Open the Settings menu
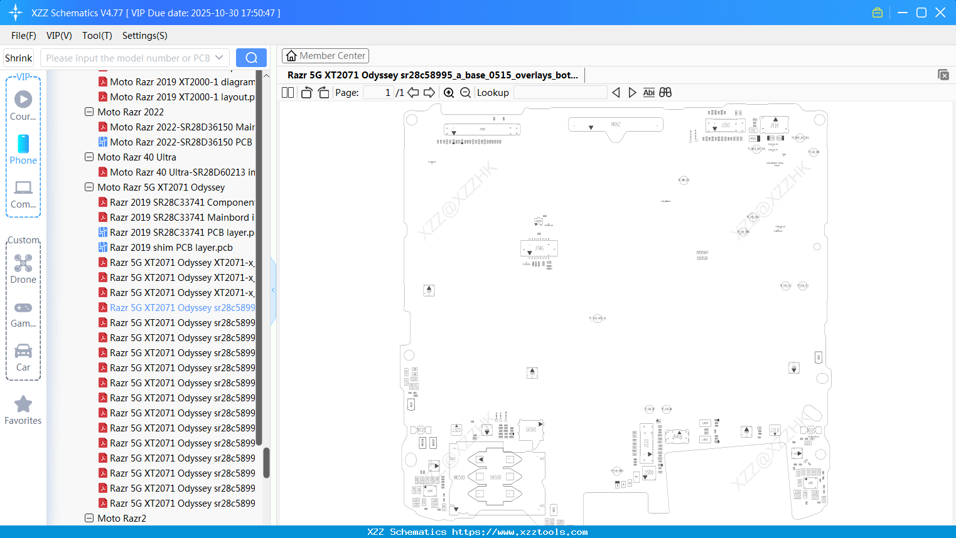The width and height of the screenshot is (956, 538). click(x=145, y=36)
